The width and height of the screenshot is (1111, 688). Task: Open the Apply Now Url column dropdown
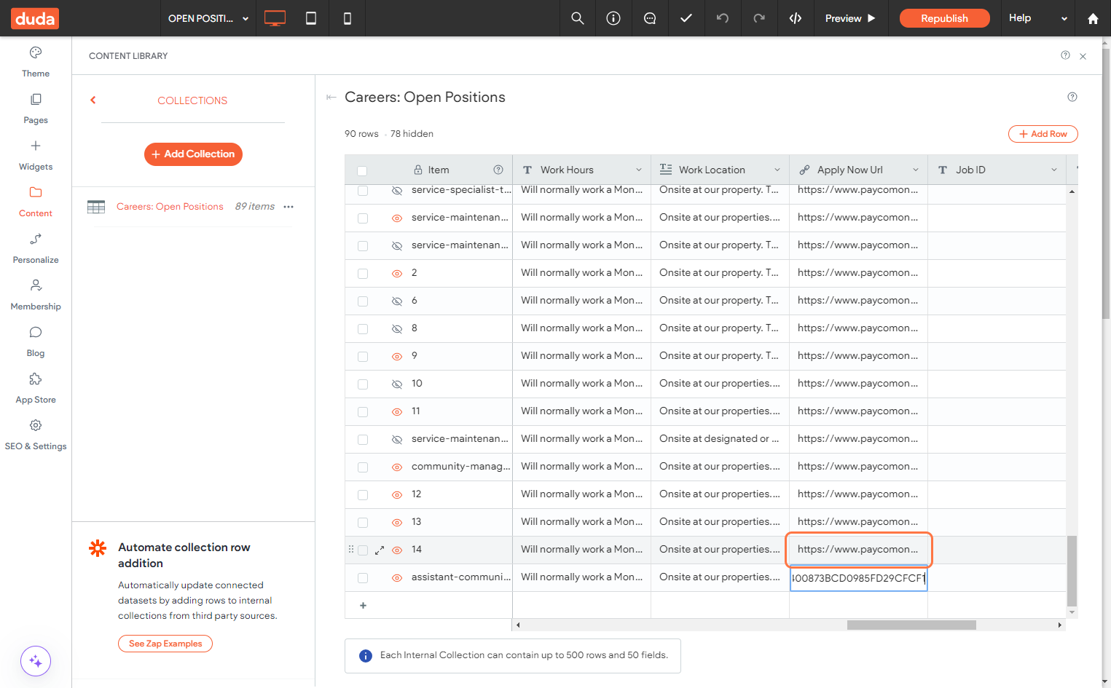pos(916,170)
